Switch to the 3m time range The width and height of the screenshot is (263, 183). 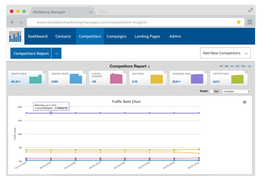coord(237,66)
